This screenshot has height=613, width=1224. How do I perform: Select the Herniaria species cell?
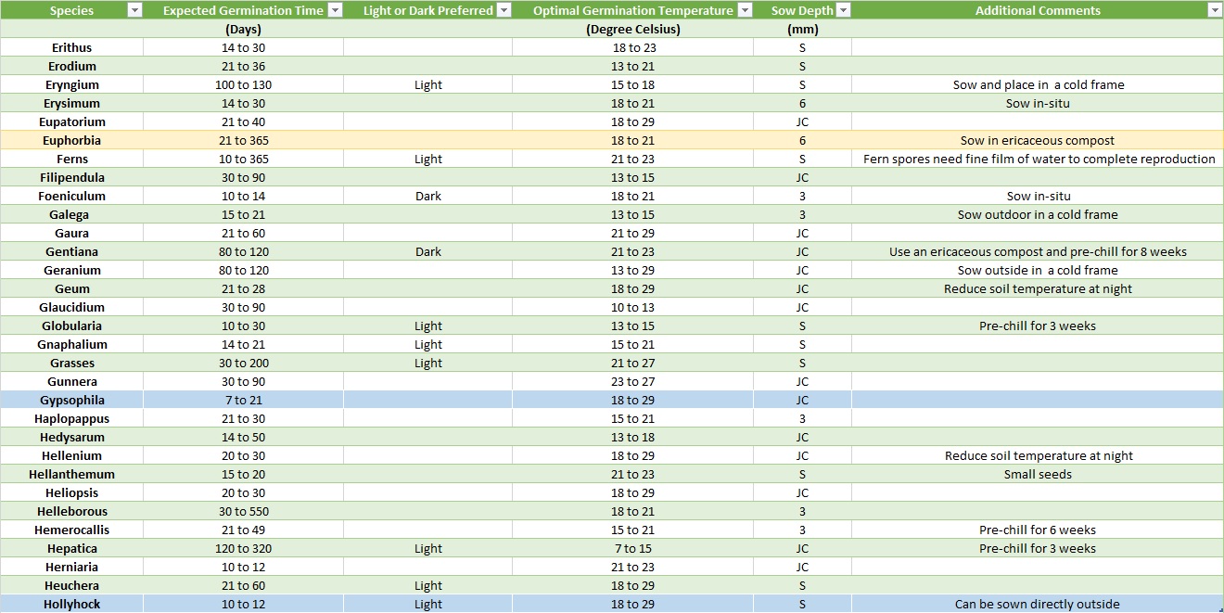click(x=71, y=567)
